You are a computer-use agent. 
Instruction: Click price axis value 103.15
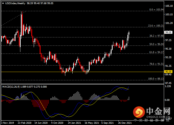pyautogui.click(x=169, y=15)
